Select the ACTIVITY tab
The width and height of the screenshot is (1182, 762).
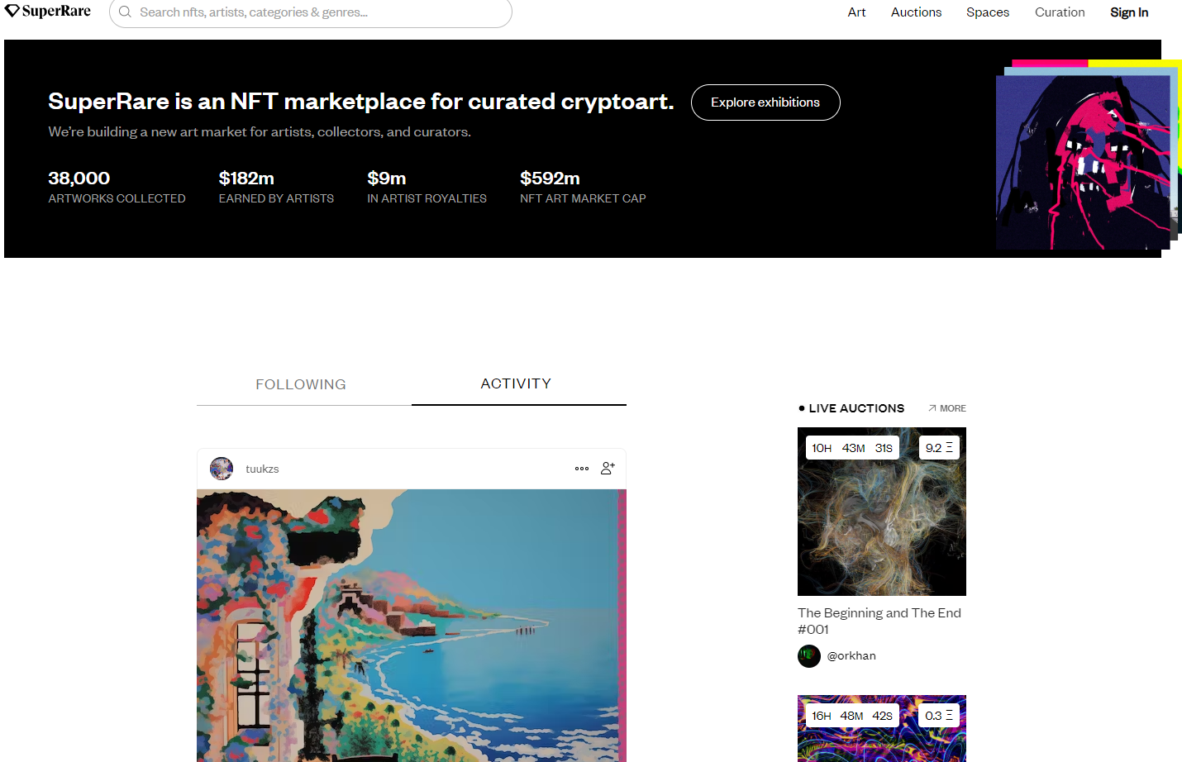click(x=517, y=383)
